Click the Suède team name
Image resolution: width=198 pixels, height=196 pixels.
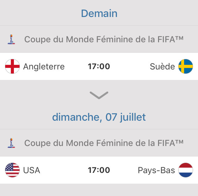162,66
